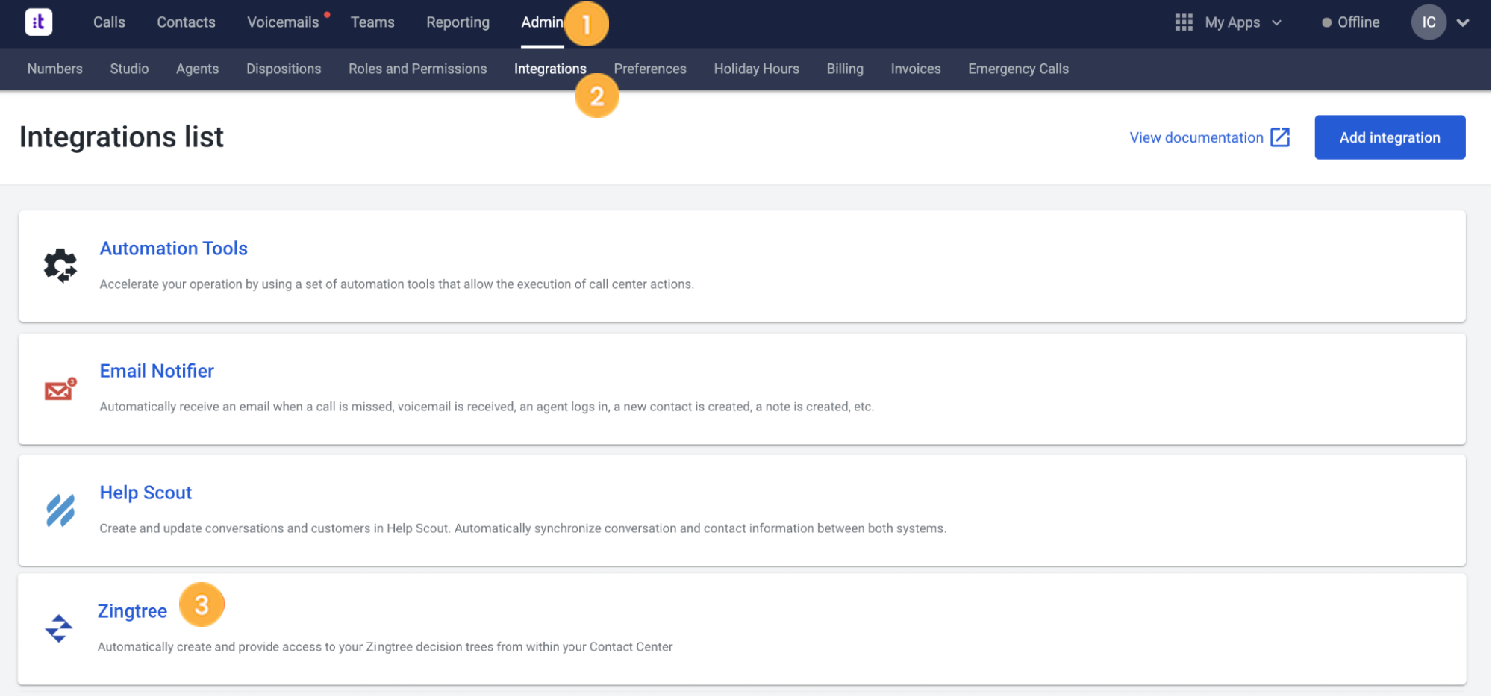This screenshot has width=1492, height=697.
Task: Open the Reporting tab
Action: (458, 22)
